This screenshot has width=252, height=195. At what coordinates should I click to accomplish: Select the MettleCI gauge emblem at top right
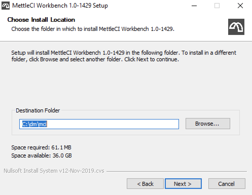(x=237, y=27)
